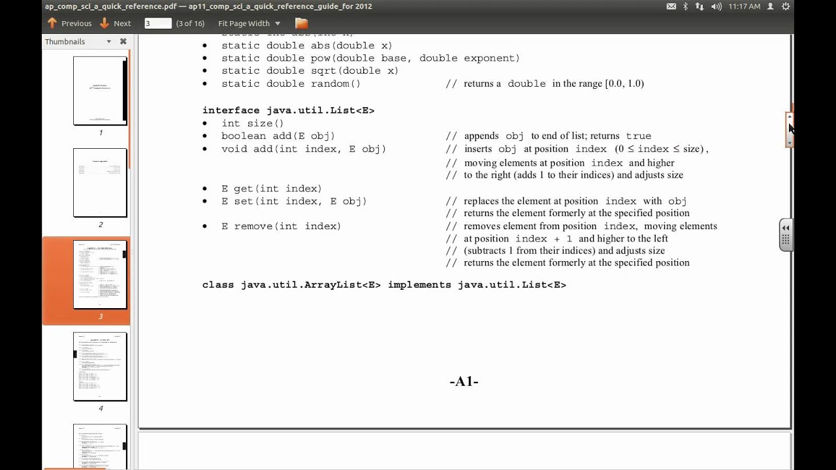
Task: Select the highlighted page 3 thumbnail
Action: [x=100, y=275]
